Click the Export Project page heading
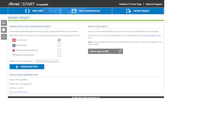 pos(19,18)
